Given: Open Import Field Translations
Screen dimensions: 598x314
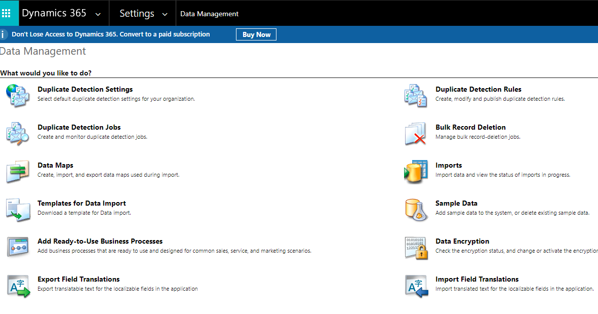Looking at the screenshot, I should [477, 279].
